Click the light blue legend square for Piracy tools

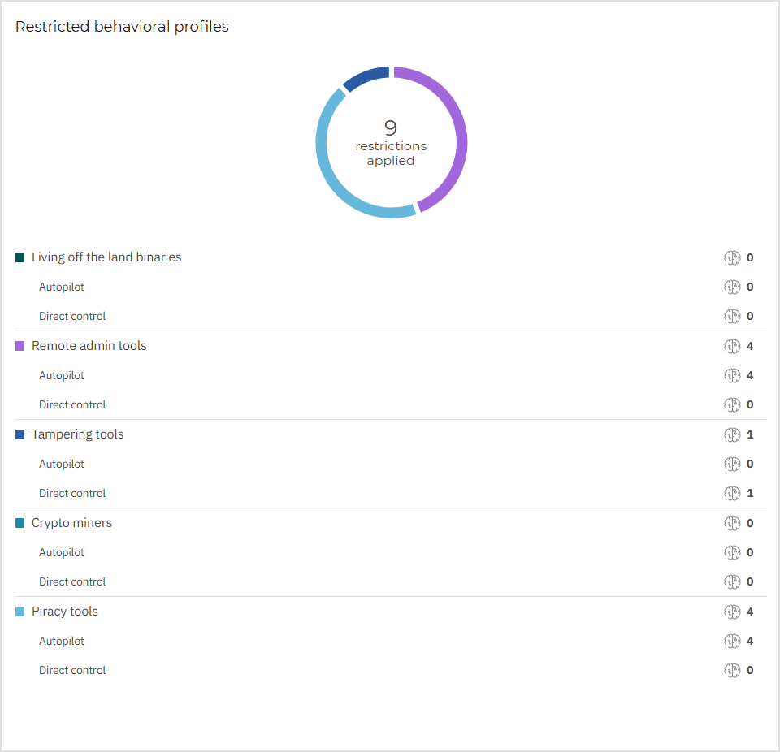click(19, 611)
